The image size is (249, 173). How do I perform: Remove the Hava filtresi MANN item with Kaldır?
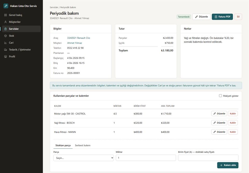point(233,132)
